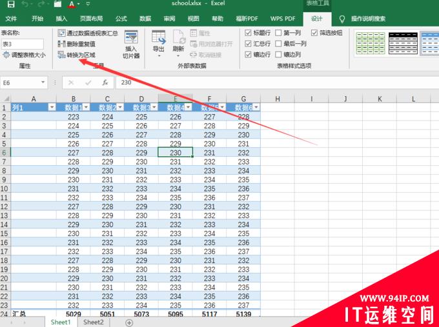Select column H header

pyautogui.click(x=278, y=99)
